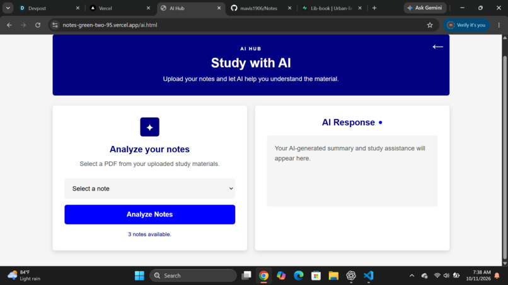The height and width of the screenshot is (285, 508).
Task: Open Task View on the taskbar
Action: pos(246,276)
